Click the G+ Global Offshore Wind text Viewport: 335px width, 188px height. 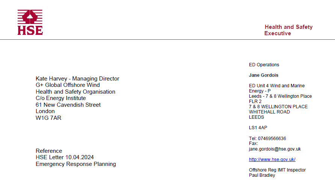pos(68,85)
